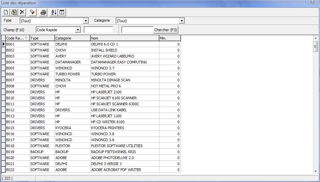Viewport: 320px width, 182px height.
Task: Click the cell HP LASERJET 2100
Action: pyautogui.click(x=125, y=92)
